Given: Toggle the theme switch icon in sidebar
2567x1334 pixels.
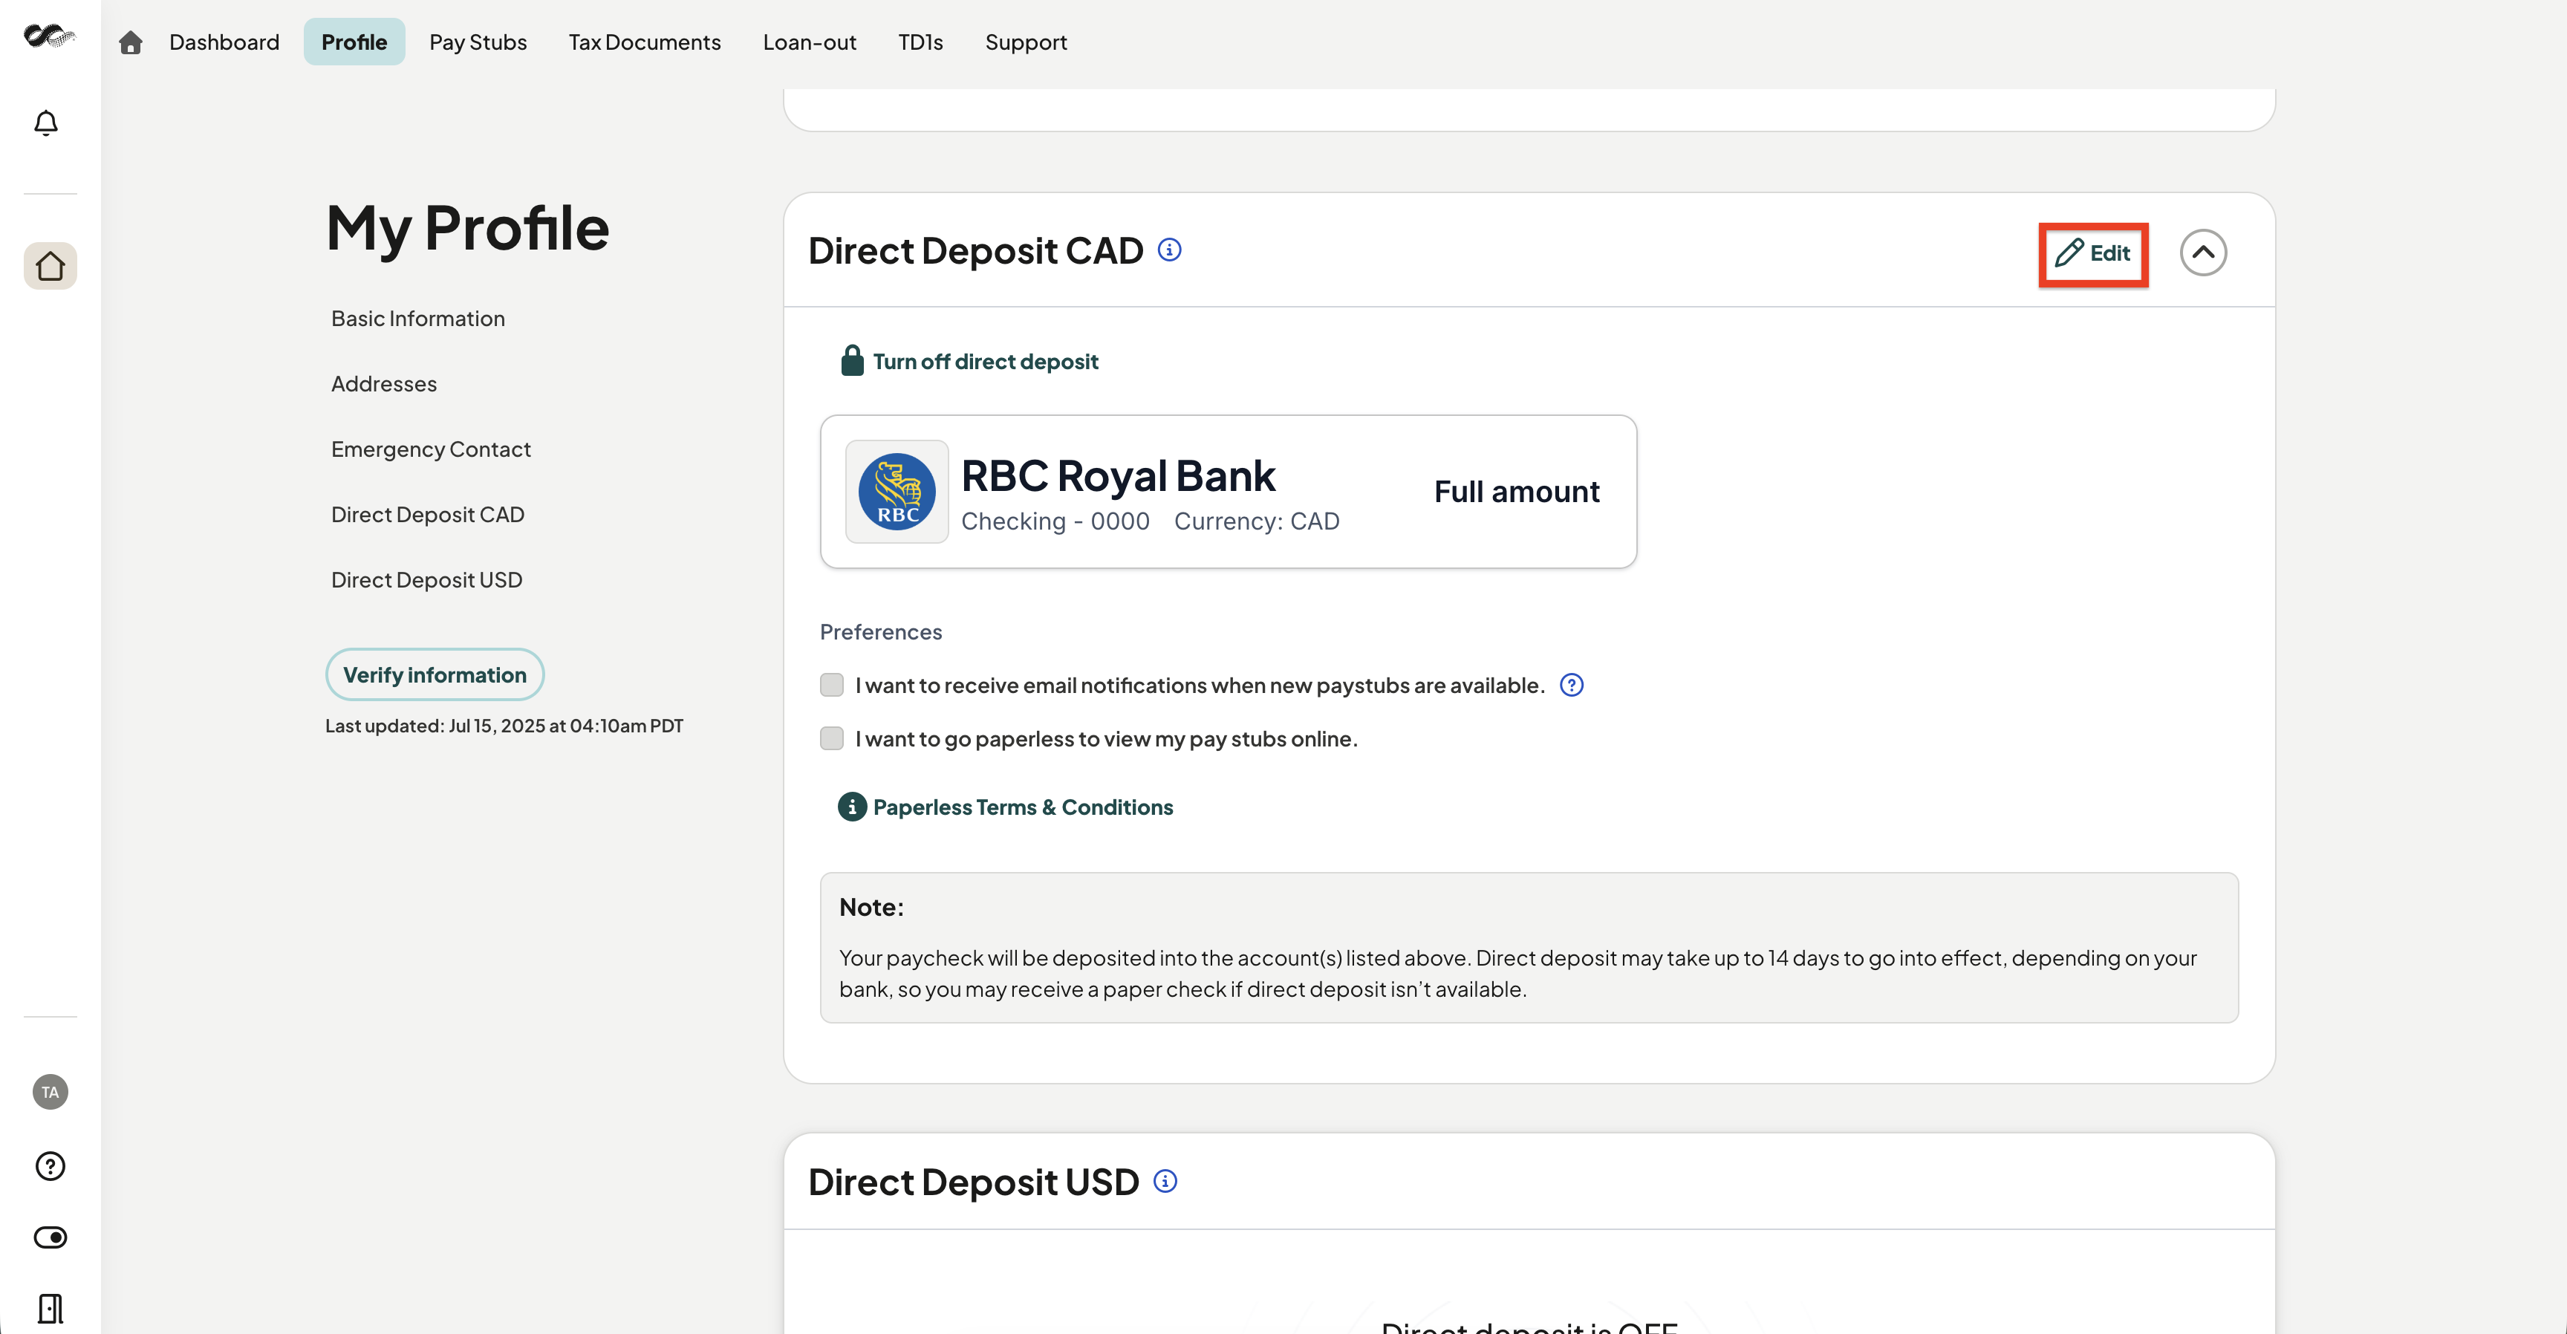Looking at the screenshot, I should (50, 1237).
